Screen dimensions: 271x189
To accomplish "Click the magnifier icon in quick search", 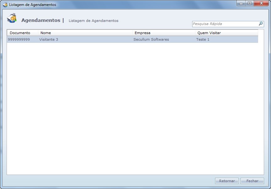I will click(x=261, y=24).
